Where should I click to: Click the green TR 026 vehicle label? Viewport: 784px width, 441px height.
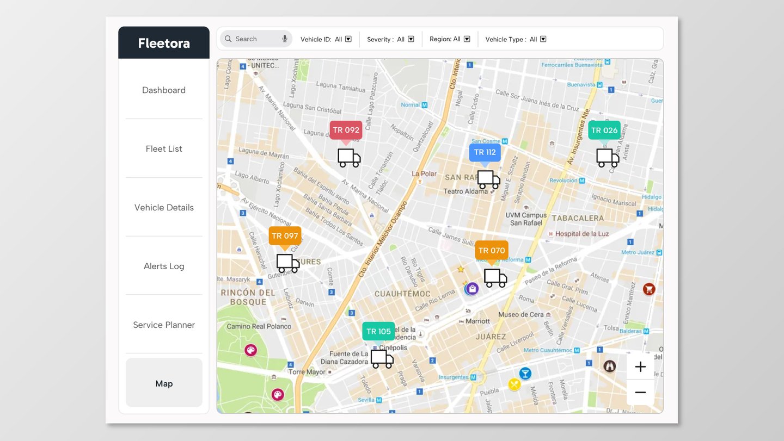(x=604, y=131)
